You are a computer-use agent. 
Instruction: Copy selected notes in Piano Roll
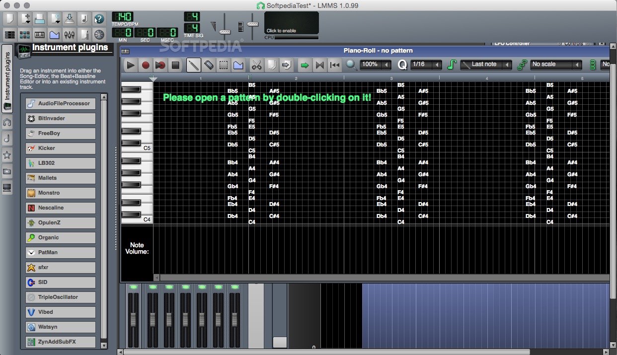point(271,65)
